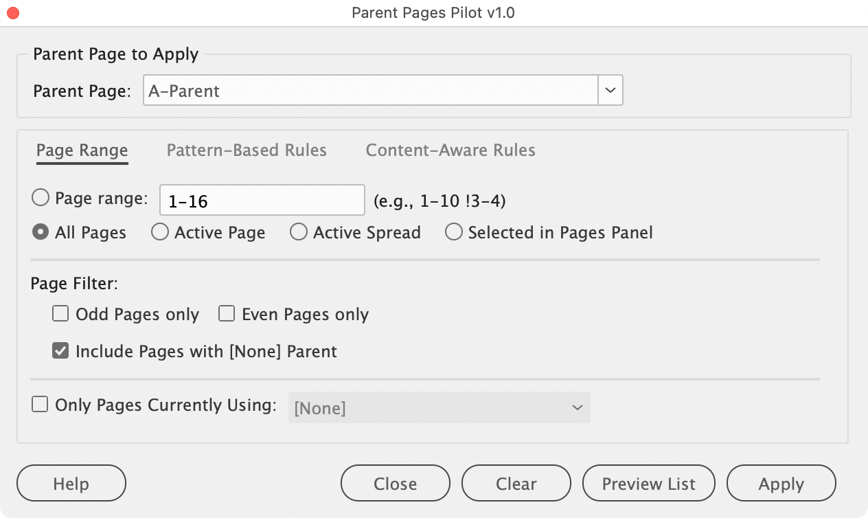Select the Active Page radio button

click(x=160, y=232)
